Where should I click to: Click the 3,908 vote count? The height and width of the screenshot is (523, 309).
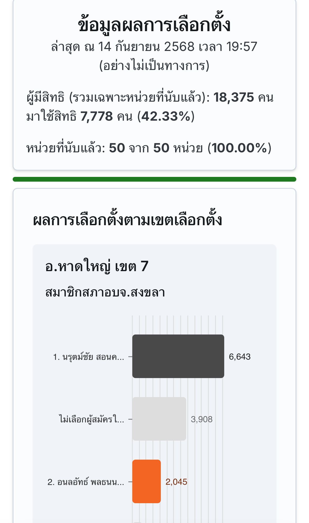pyautogui.click(x=202, y=419)
